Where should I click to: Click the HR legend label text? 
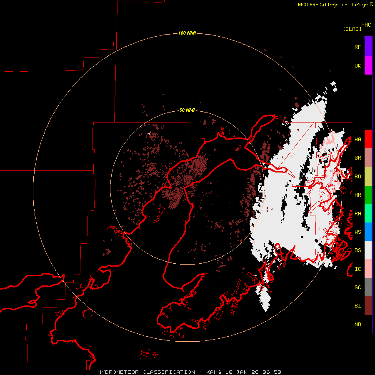click(357, 195)
